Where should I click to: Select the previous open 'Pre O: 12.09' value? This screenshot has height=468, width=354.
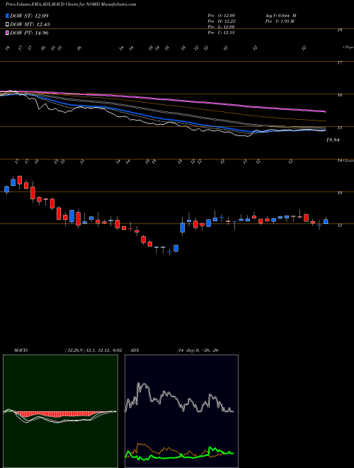point(222,15)
